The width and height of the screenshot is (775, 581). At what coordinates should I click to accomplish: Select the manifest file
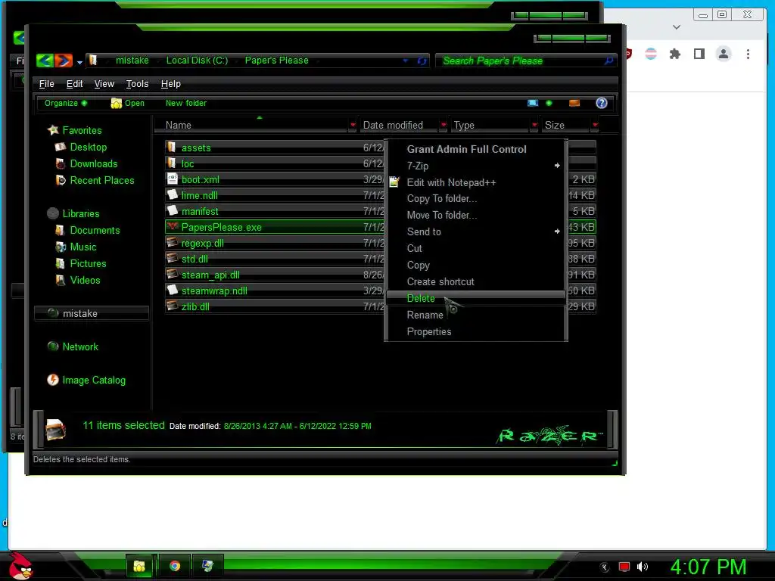click(200, 212)
